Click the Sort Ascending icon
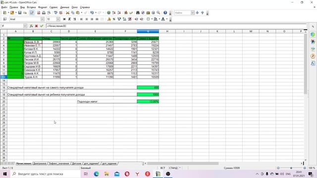Screen dimensions: 317x178 coord(114,13)
